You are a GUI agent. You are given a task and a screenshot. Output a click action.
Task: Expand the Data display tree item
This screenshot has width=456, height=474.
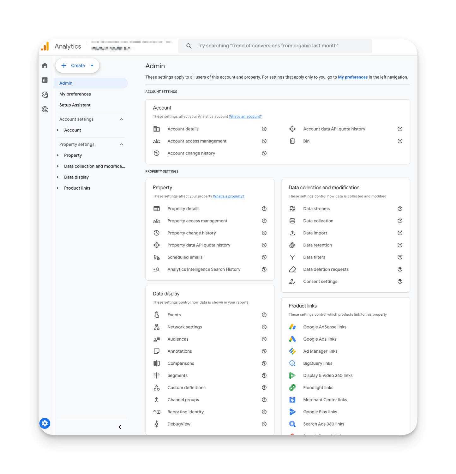[58, 177]
